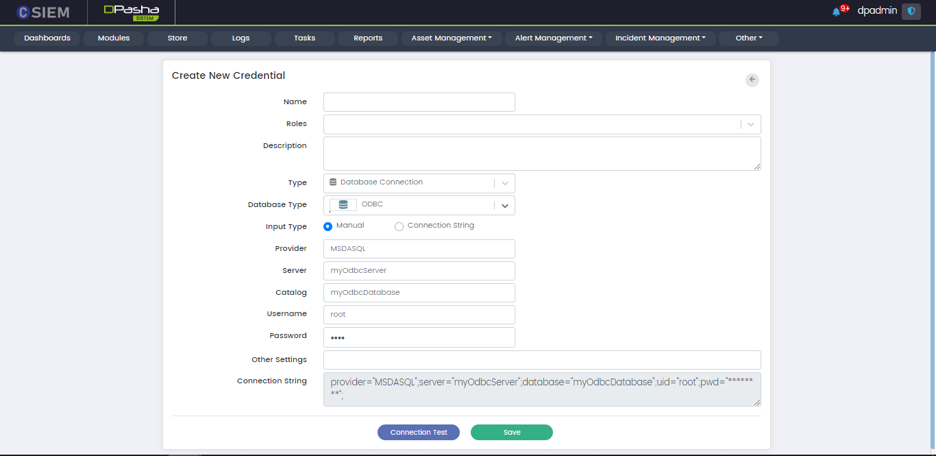Open the Asset Management menu

(452, 38)
